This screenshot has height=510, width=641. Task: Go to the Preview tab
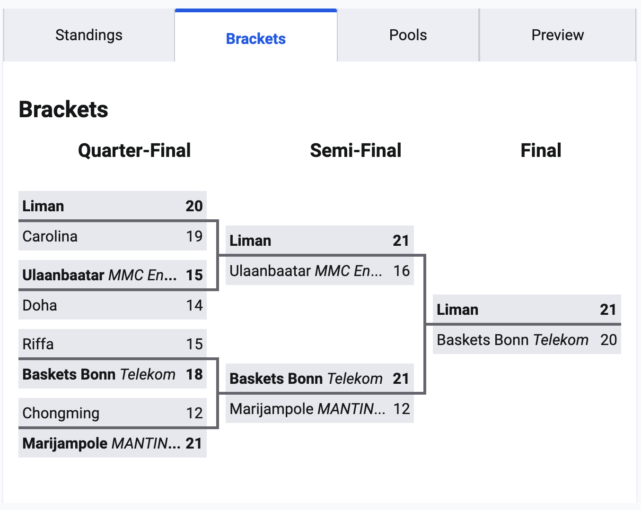pos(557,35)
